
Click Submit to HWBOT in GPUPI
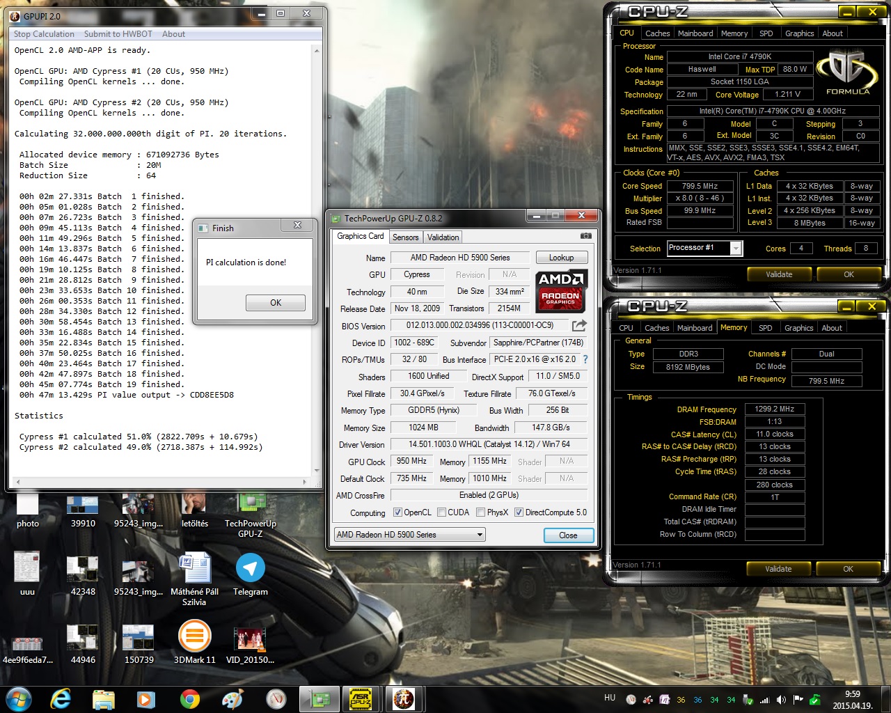(118, 34)
